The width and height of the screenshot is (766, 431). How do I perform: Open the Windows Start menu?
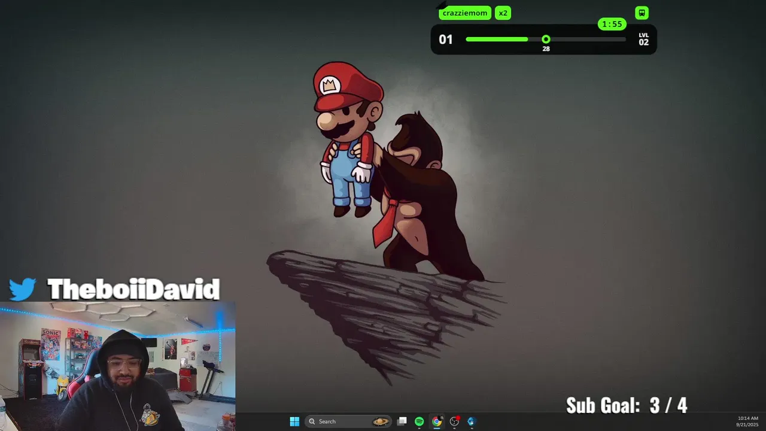pos(294,421)
